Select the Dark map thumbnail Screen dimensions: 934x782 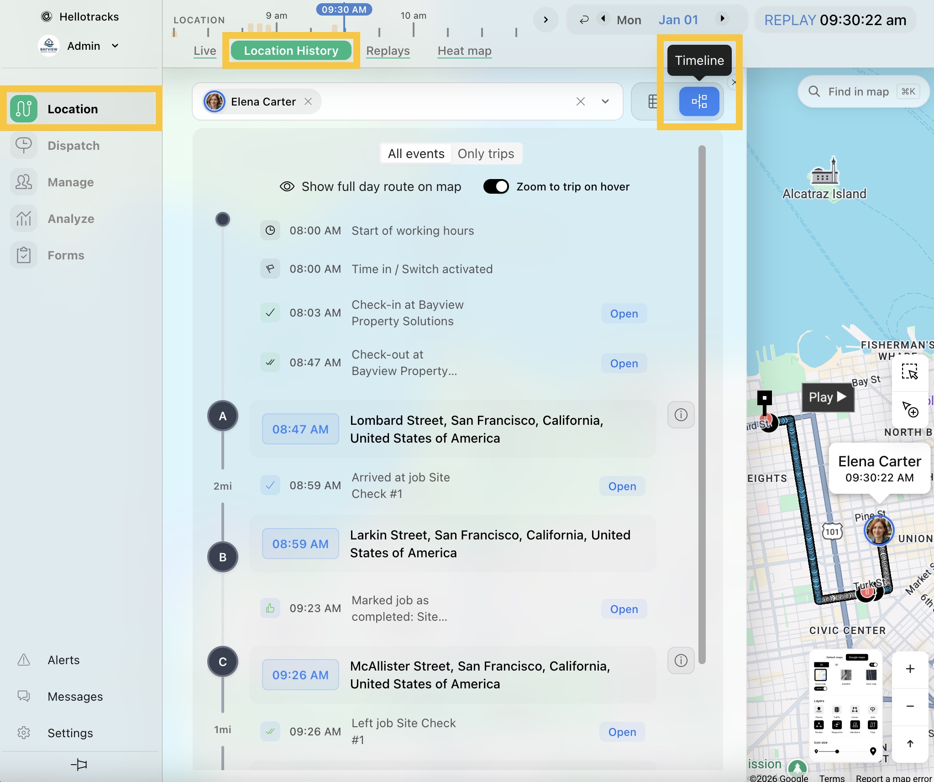tap(871, 675)
